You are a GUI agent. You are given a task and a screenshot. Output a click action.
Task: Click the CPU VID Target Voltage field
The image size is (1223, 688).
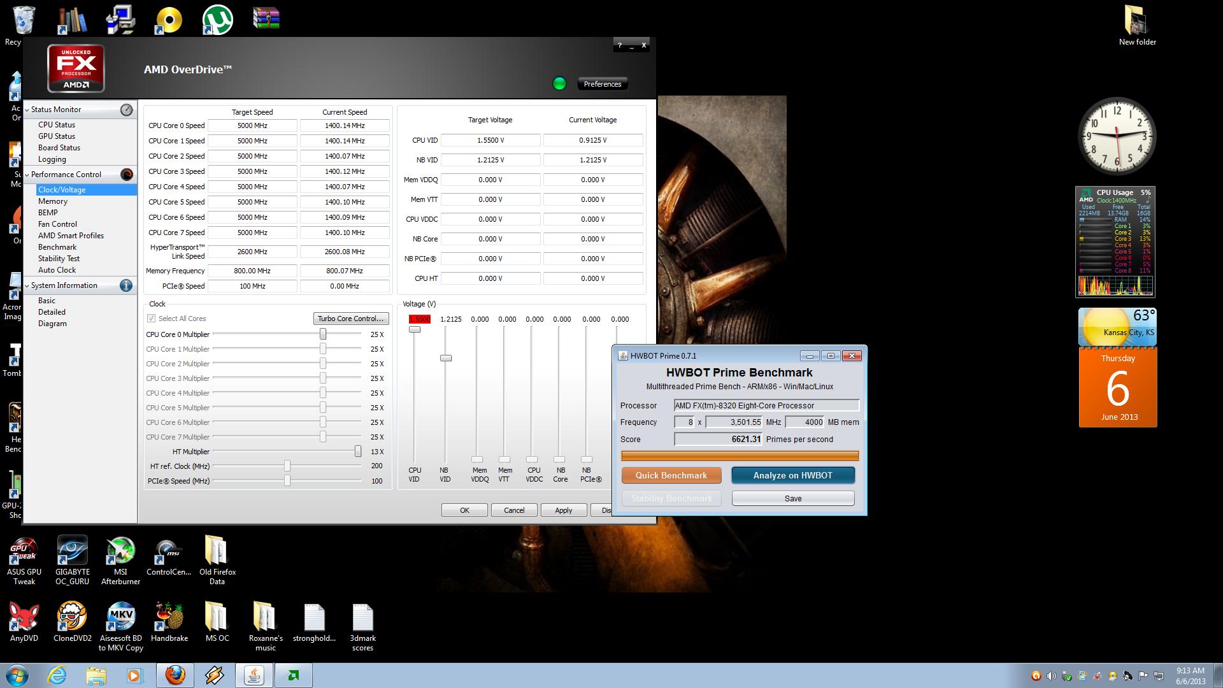490,140
